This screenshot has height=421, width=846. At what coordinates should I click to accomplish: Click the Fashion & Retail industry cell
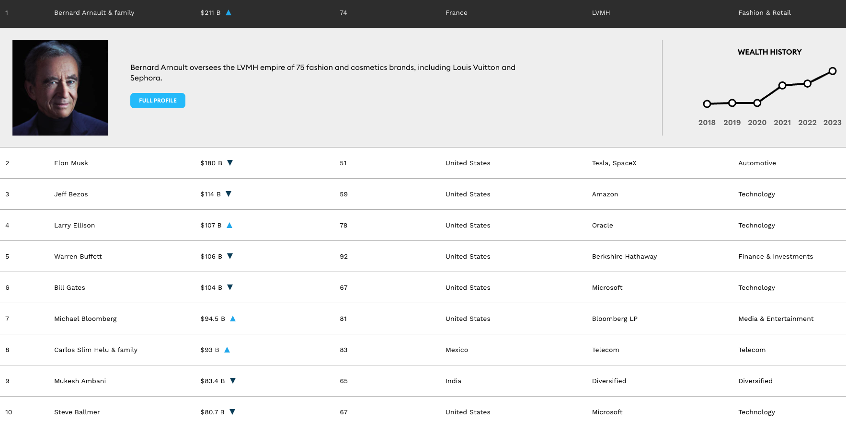[765, 13]
